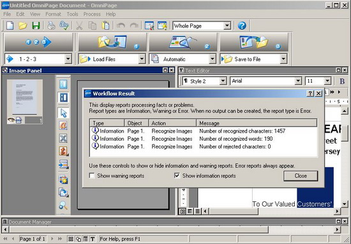The width and height of the screenshot is (351, 244).
Task: Save with the green floppy disk icon
Action: coord(36,25)
